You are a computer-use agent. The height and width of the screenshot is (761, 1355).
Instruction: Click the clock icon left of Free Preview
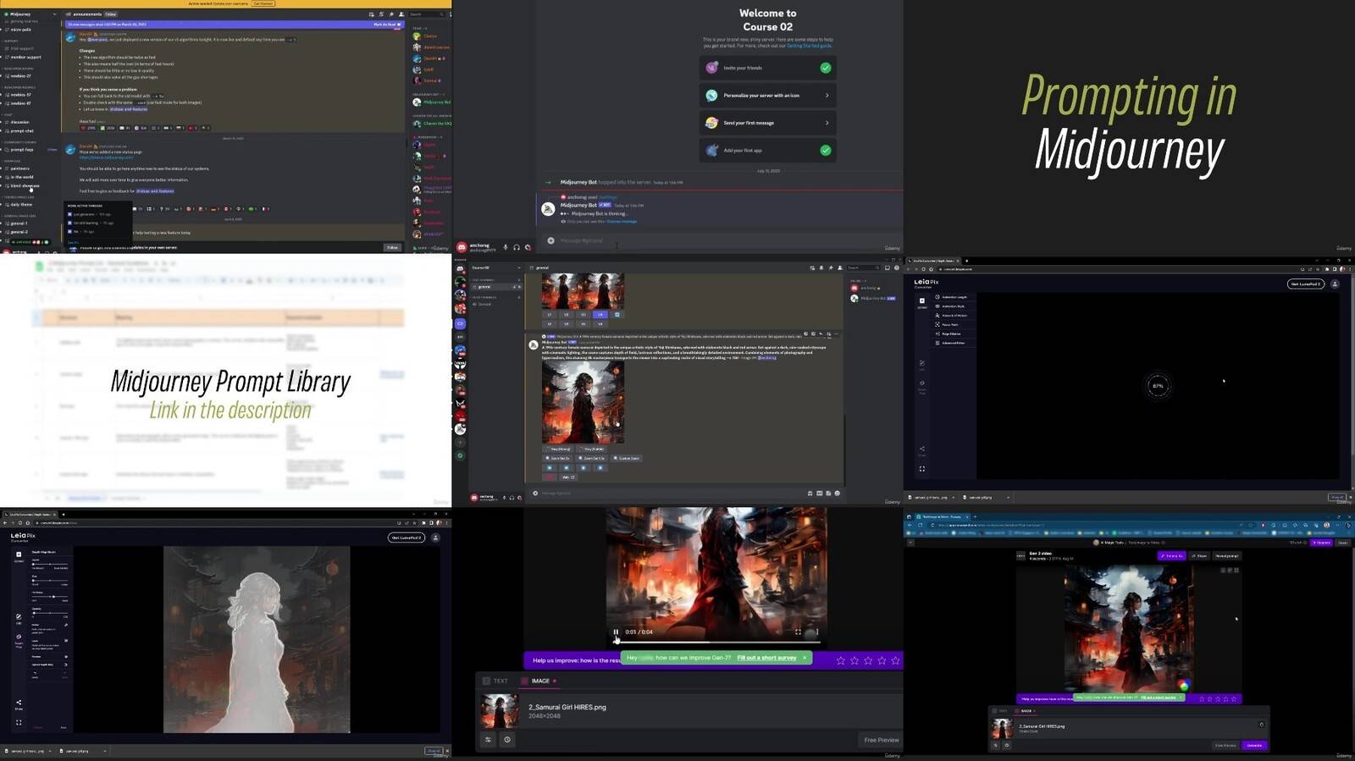pyautogui.click(x=507, y=740)
